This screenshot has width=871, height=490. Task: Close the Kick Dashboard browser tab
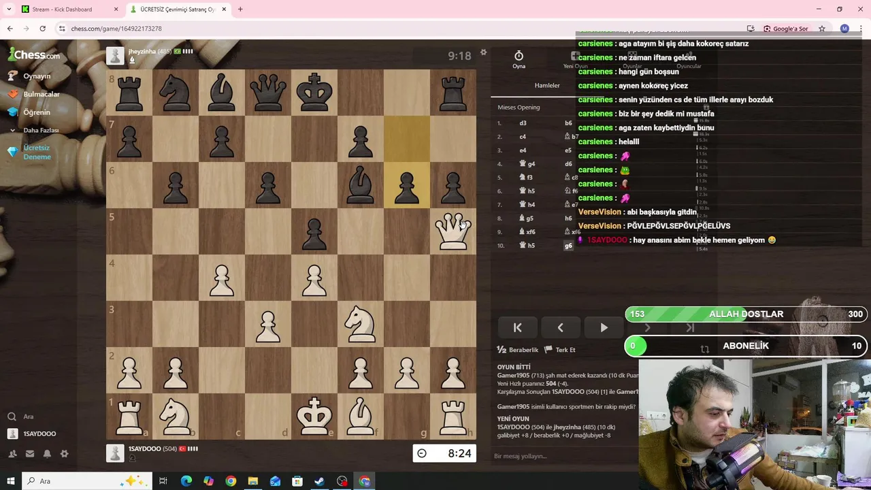pyautogui.click(x=116, y=10)
